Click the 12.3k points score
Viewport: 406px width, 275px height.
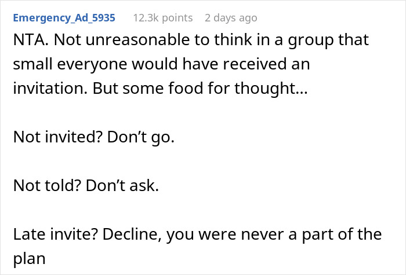162,18
